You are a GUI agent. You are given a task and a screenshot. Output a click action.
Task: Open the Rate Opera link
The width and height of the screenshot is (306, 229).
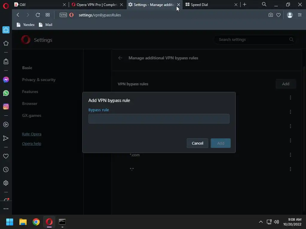click(x=32, y=134)
